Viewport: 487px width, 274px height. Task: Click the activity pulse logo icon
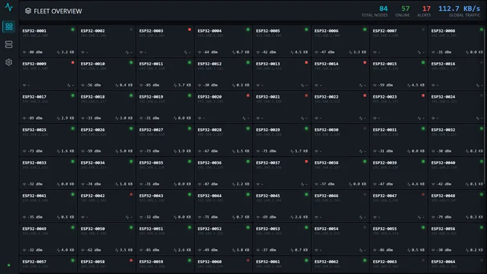(9, 7)
